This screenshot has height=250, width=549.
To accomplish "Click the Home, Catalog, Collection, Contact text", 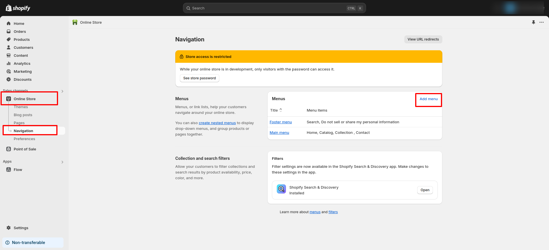I will [338, 132].
